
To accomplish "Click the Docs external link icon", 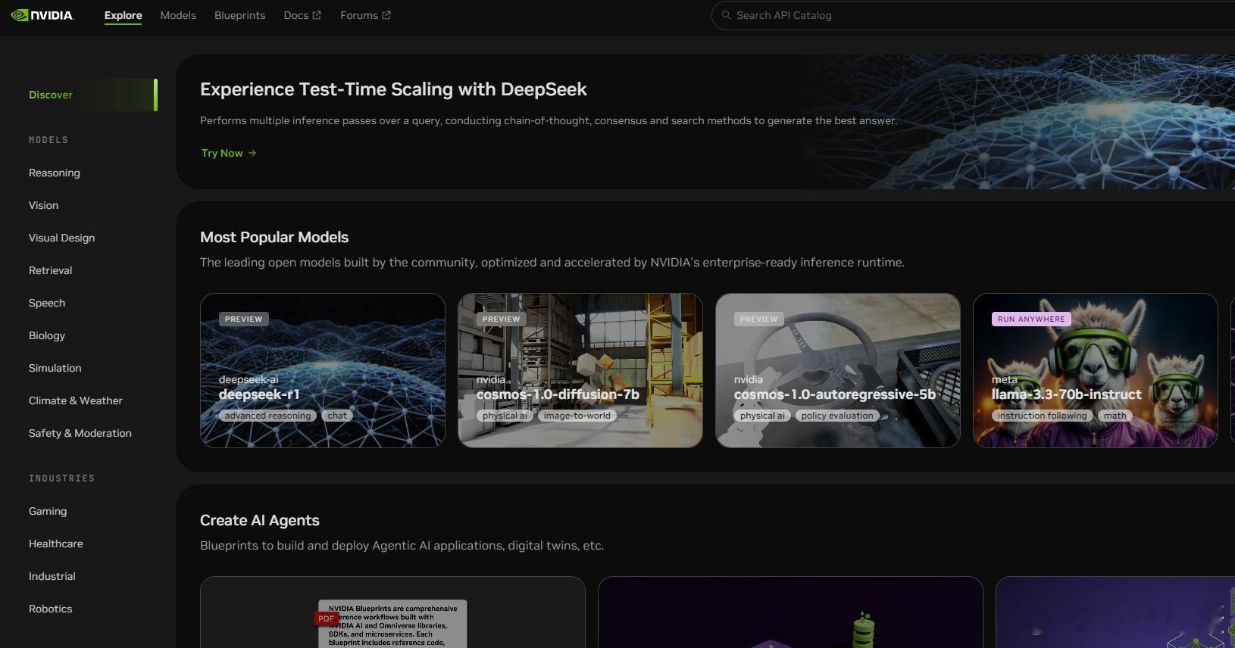I will click(317, 15).
